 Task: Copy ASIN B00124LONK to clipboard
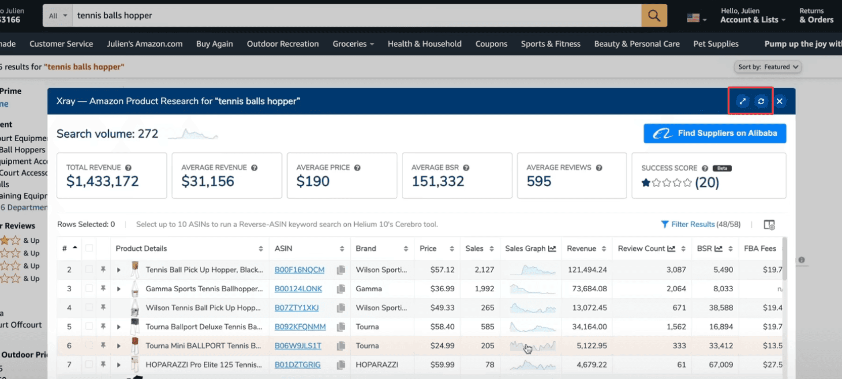coord(341,289)
